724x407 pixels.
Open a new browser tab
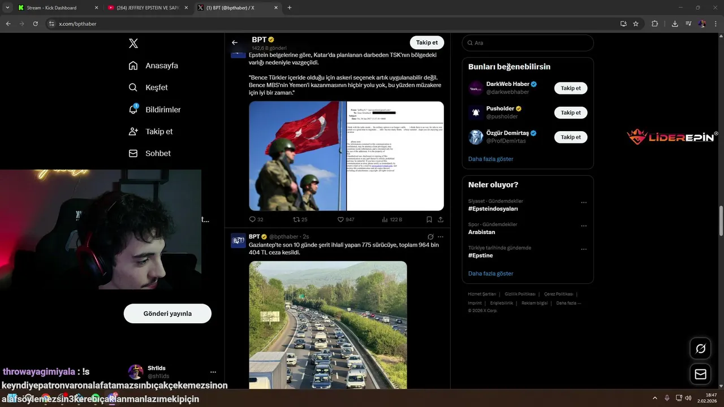[290, 8]
